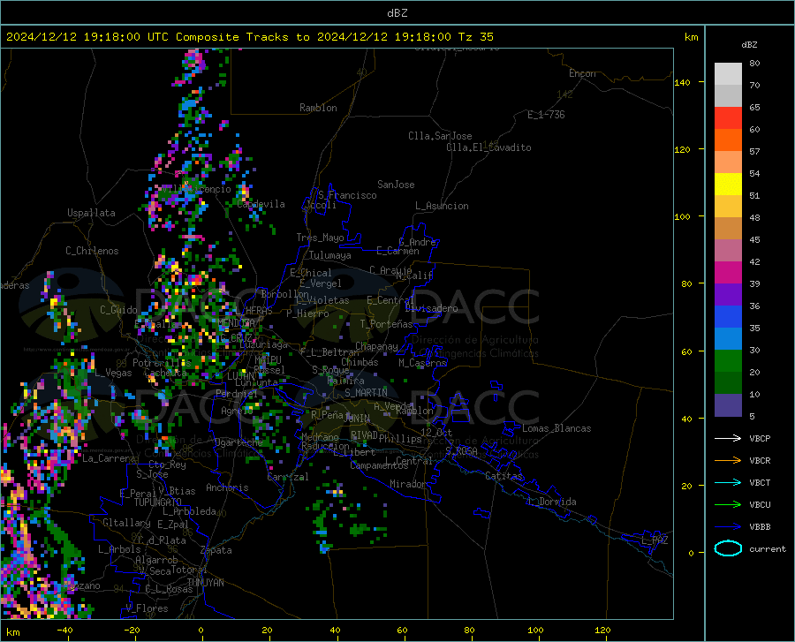Screen dimensions: 795x642
Task: Click the 'L_Asuncion' map label
Action: coord(442,206)
